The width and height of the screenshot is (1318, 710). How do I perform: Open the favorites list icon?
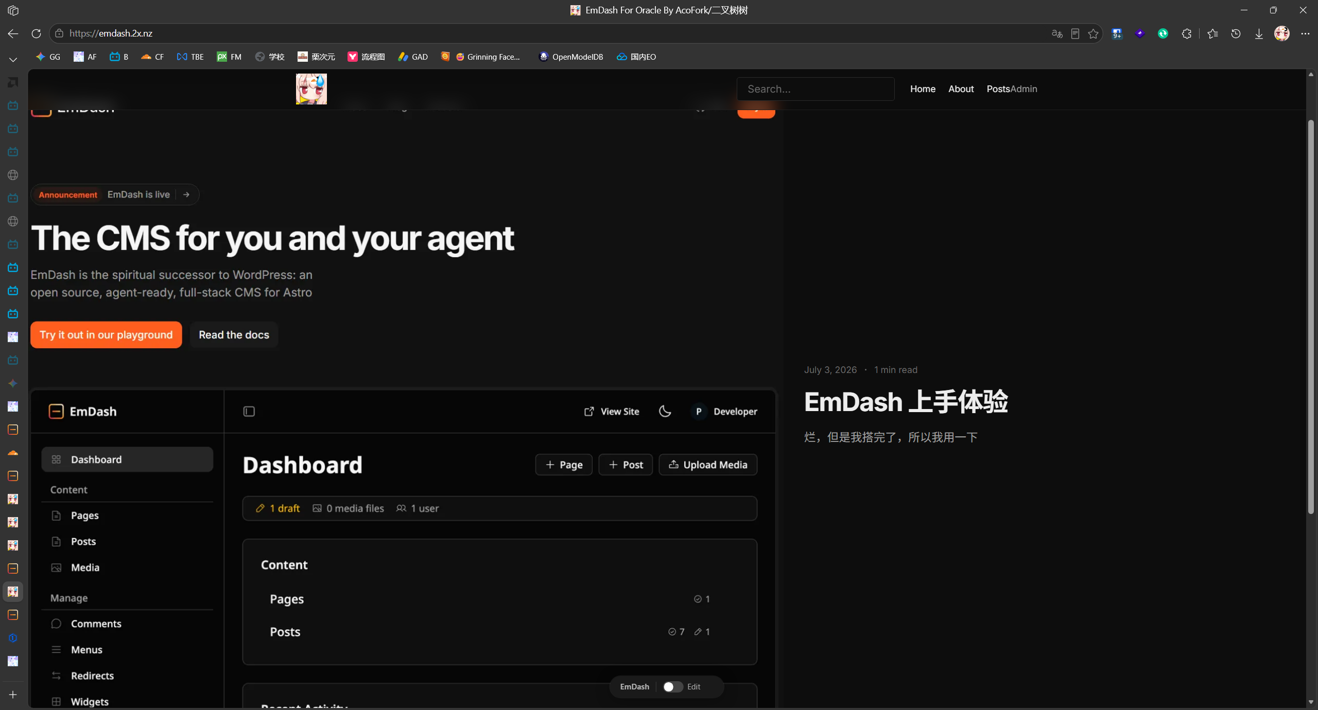(x=1212, y=33)
